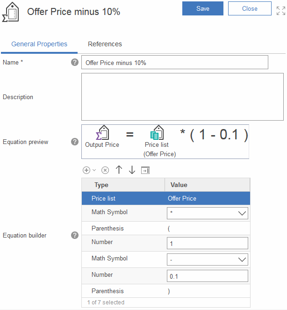Viewport: 287px width, 310px height.
Task: Click the Close button
Action: click(250, 8)
